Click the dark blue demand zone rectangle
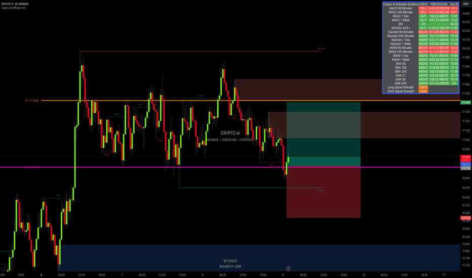The width and height of the screenshot is (472, 278). point(260,258)
